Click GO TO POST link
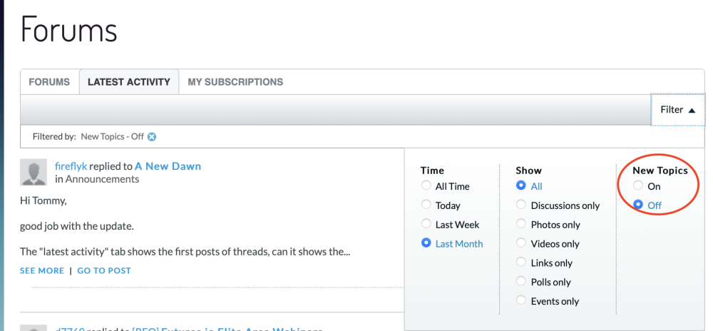The width and height of the screenshot is (713, 331). (104, 271)
